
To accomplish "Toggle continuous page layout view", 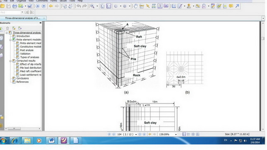I will (188, 134).
